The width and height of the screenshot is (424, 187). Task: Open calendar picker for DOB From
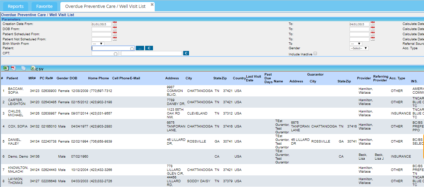click(115, 29)
